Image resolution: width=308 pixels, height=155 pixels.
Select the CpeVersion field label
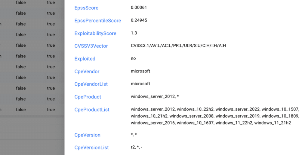[x=87, y=135]
